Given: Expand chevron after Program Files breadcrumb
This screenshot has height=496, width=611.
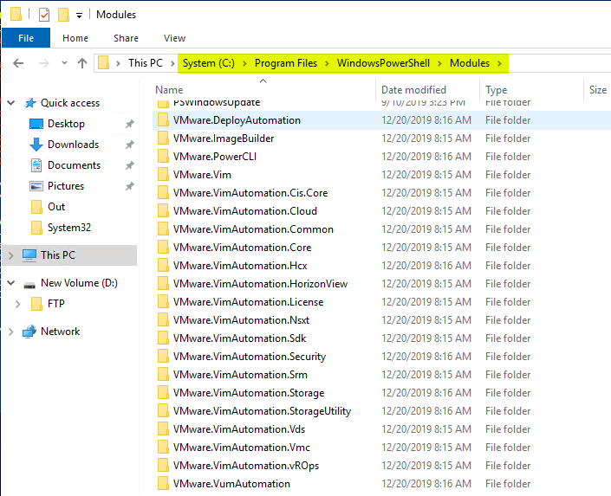Looking at the screenshot, I should click(x=327, y=63).
